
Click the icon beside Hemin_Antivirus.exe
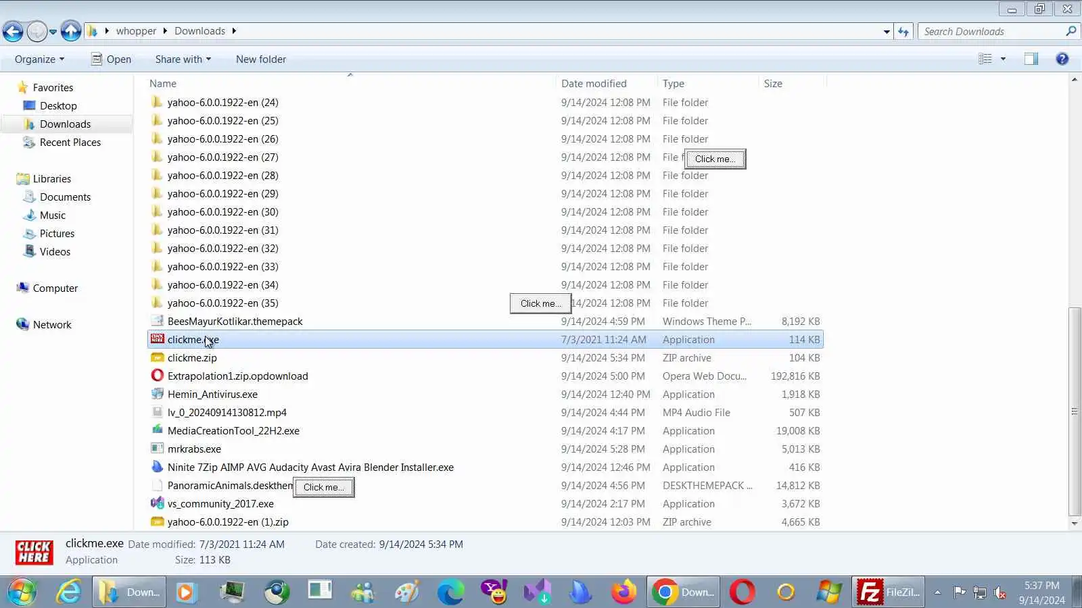click(158, 394)
